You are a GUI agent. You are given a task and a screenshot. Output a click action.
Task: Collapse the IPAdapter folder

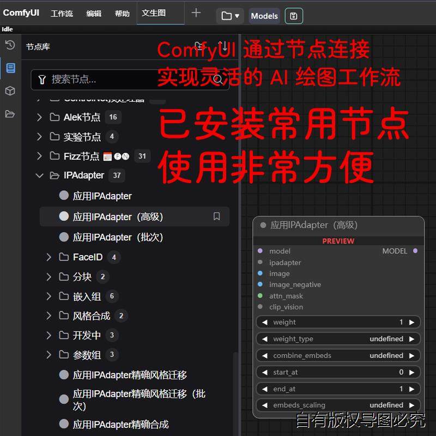(39, 175)
